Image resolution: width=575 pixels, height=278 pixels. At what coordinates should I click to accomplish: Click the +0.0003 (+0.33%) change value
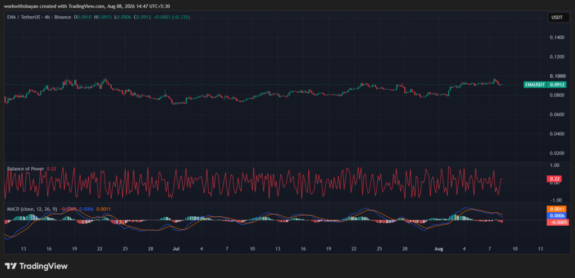click(172, 17)
